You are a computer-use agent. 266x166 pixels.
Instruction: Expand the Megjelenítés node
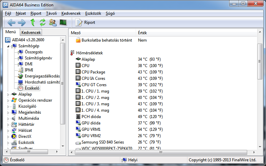coord(8,112)
